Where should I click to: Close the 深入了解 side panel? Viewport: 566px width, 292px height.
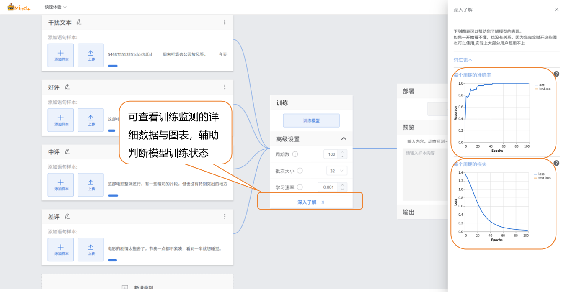coord(556,10)
